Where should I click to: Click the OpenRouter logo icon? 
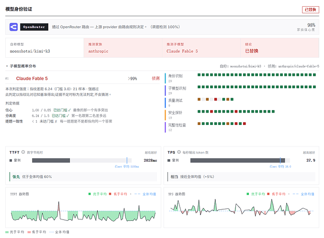pos(13,27)
